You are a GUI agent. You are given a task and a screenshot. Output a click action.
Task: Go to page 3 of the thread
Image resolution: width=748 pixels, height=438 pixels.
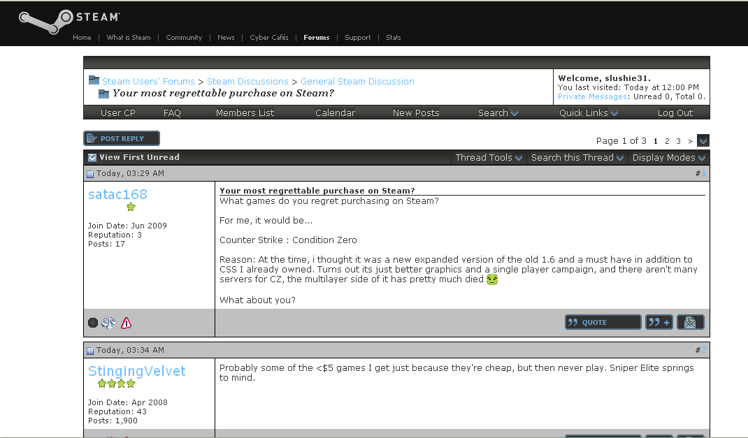click(x=678, y=141)
